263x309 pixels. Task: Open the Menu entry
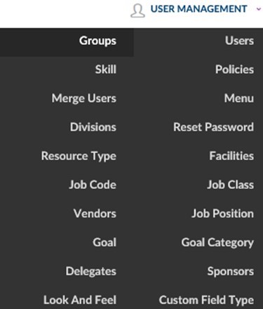[x=239, y=98]
